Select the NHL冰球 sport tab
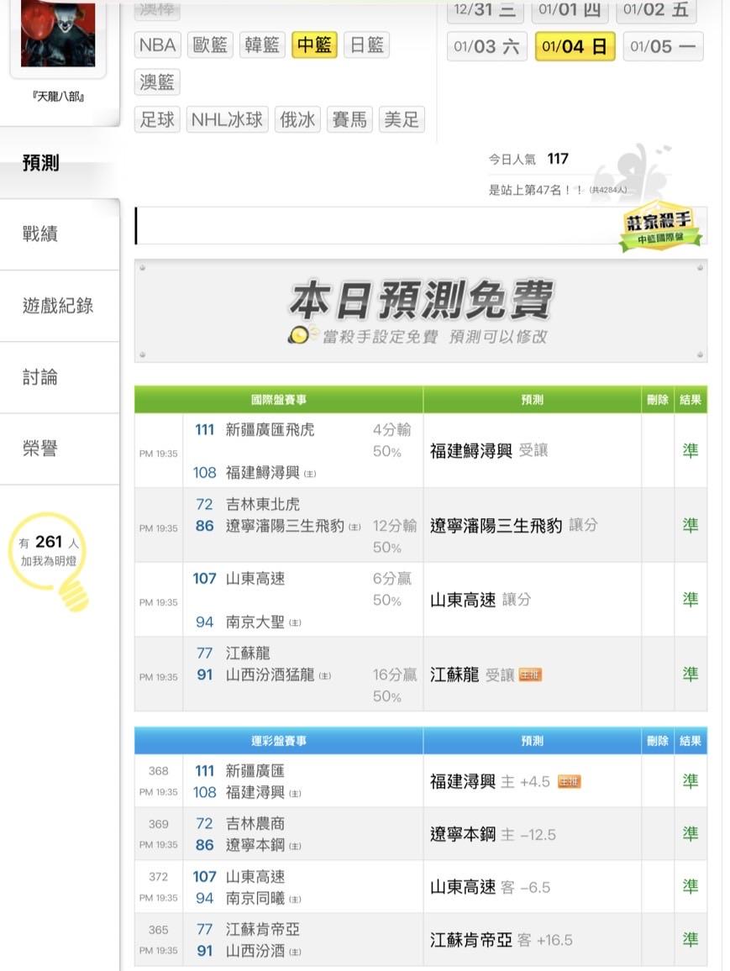This screenshot has height=971, width=730. (228, 119)
